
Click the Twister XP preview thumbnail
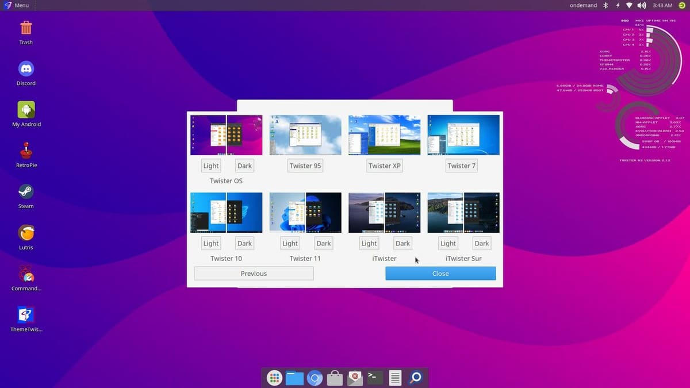(x=384, y=135)
